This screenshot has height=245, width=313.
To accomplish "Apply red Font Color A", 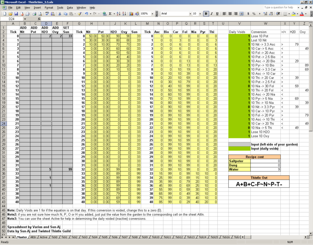I will pyautogui.click(x=302, y=13).
